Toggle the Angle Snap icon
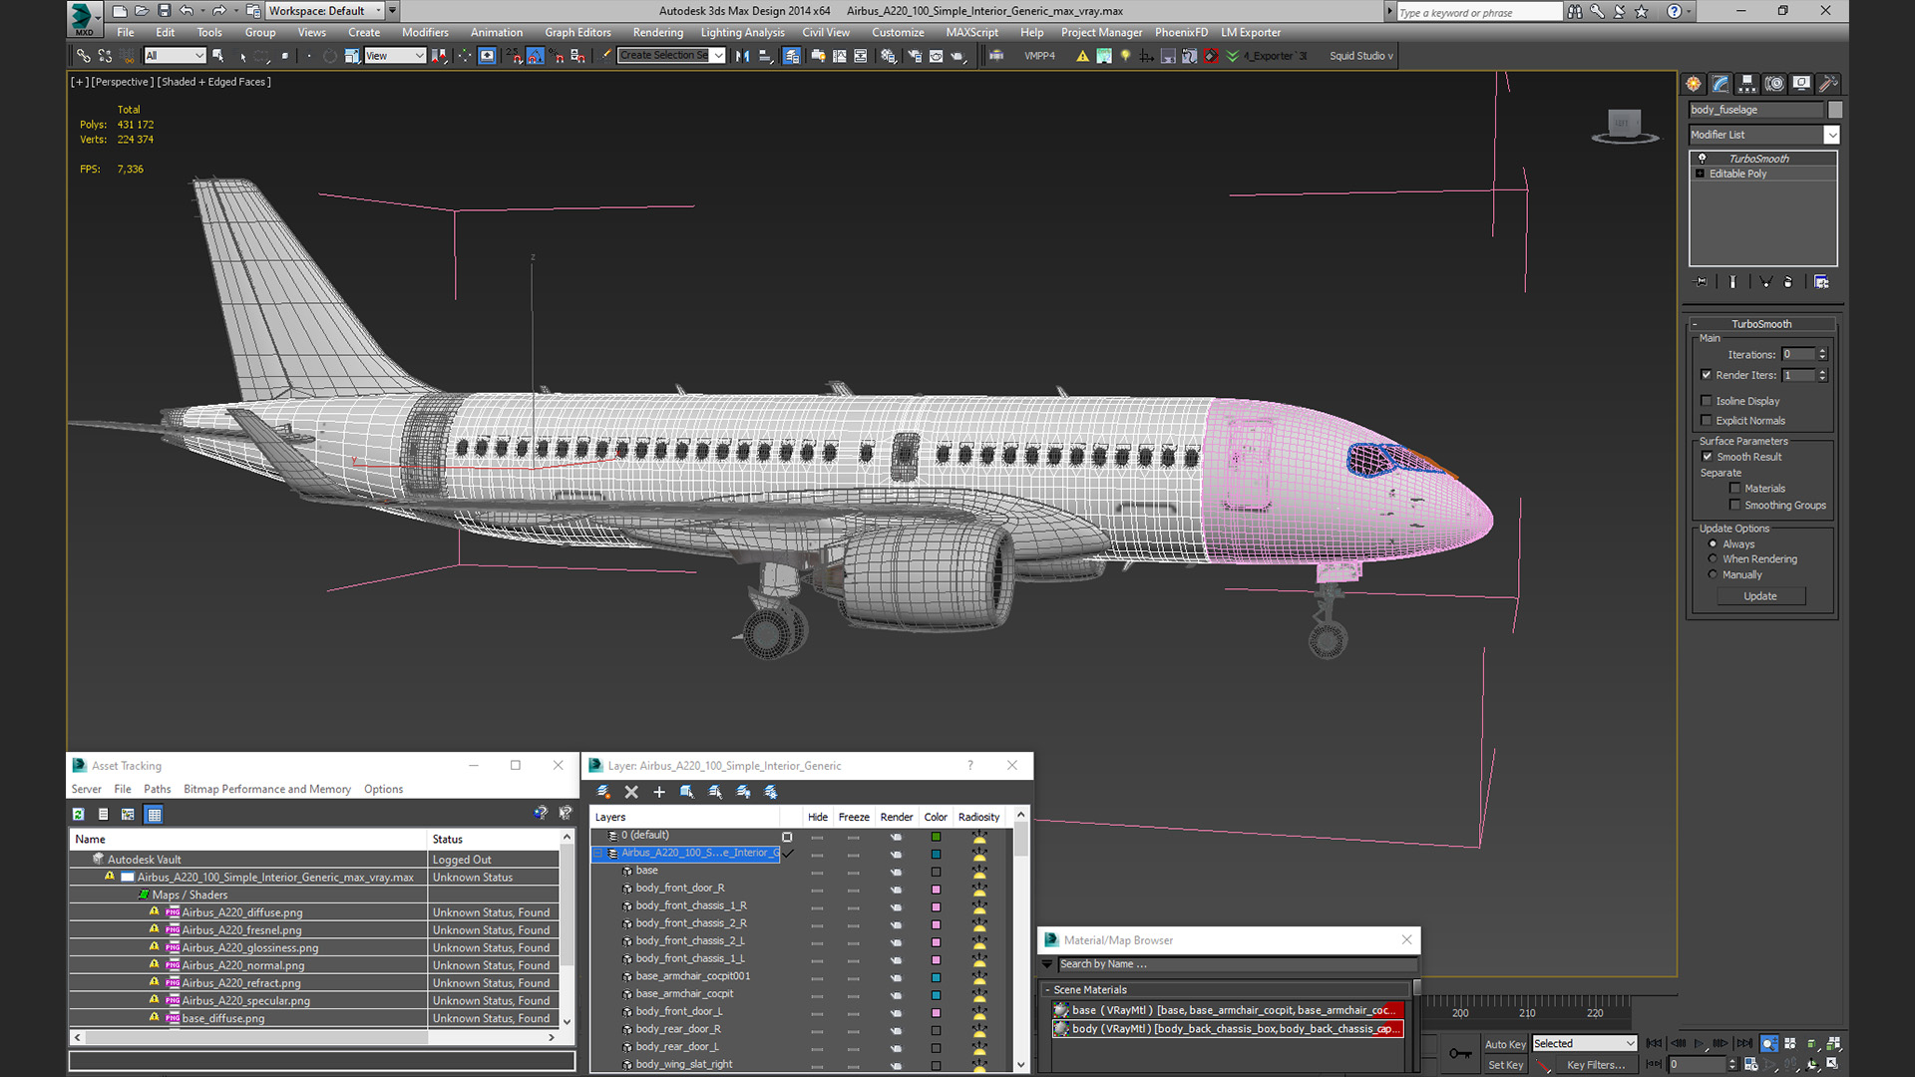 [x=536, y=56]
